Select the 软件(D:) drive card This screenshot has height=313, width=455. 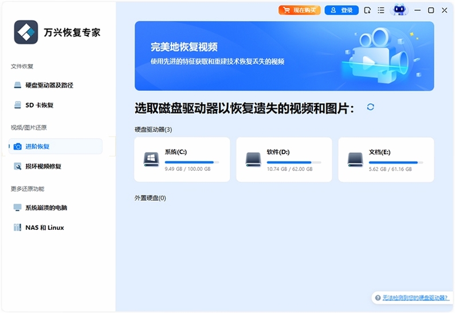(x=284, y=160)
